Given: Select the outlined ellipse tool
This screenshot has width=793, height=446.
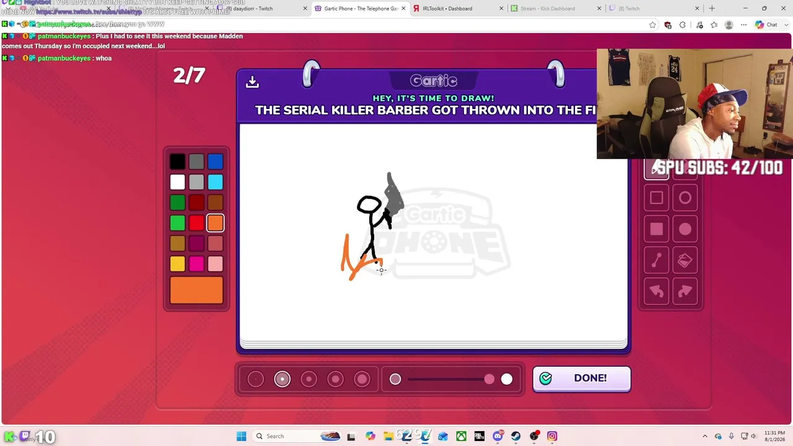Looking at the screenshot, I should 685,198.
